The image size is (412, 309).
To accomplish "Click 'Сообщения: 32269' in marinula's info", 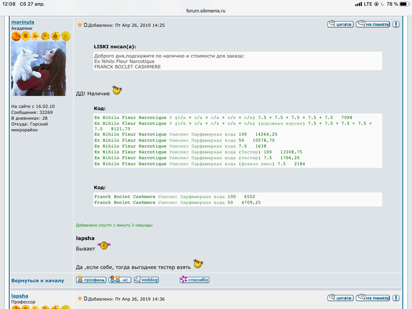I will coord(32,112).
